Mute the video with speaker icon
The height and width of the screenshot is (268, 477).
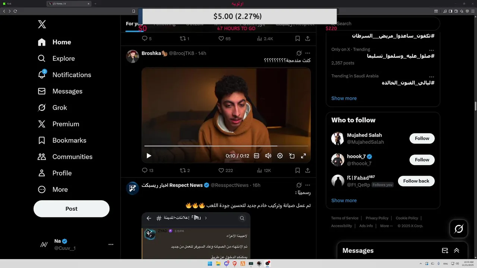pos(268,156)
